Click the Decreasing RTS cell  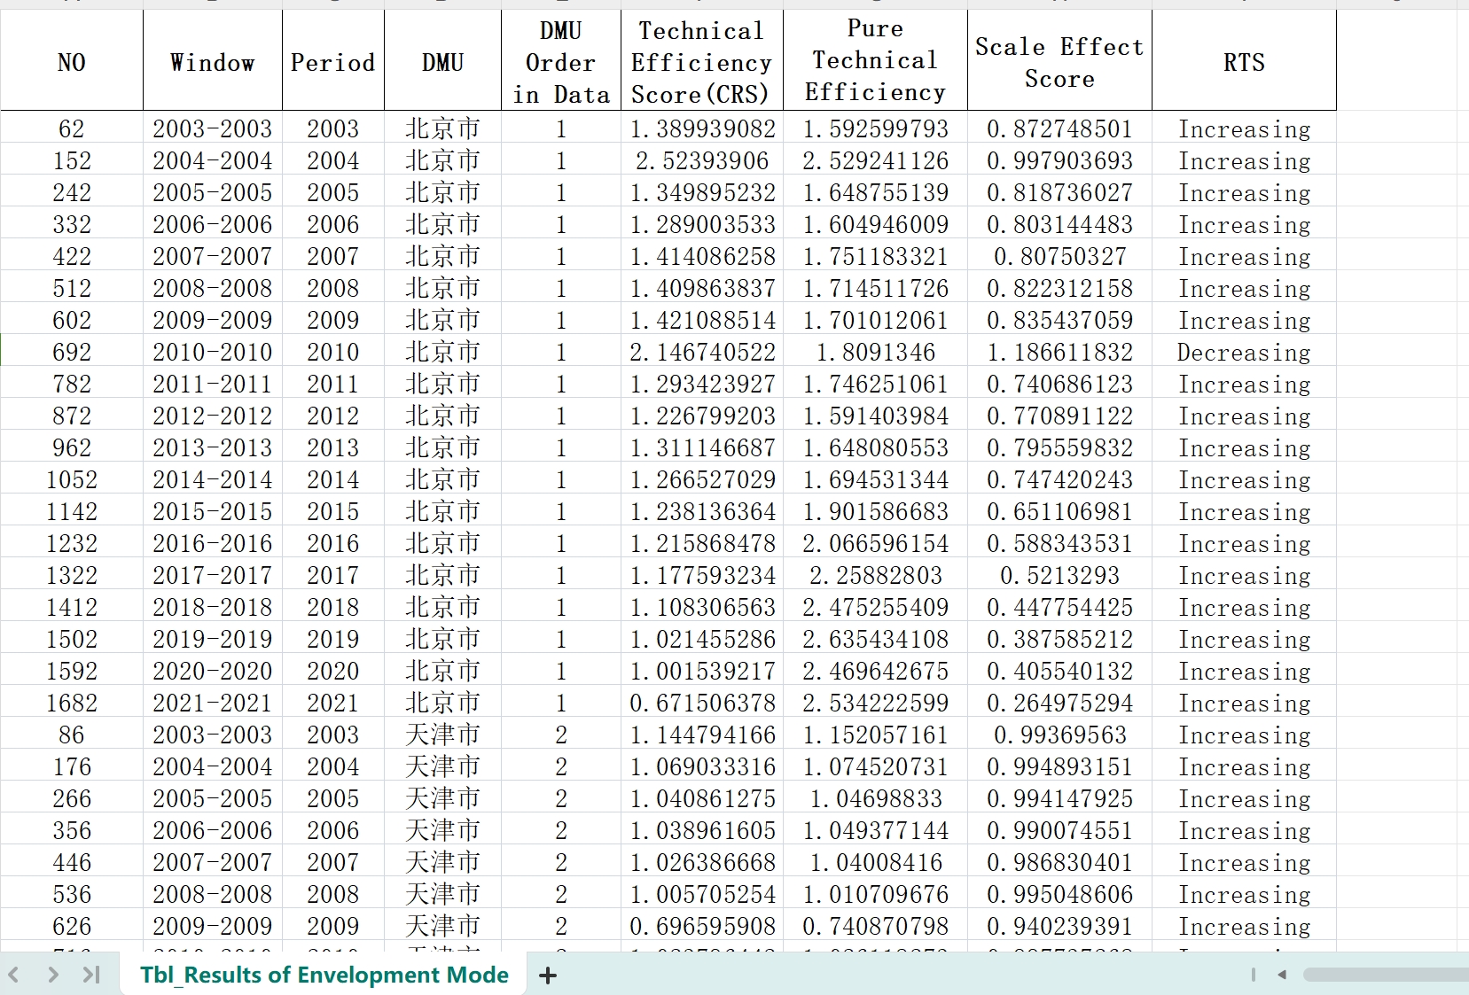1244,352
